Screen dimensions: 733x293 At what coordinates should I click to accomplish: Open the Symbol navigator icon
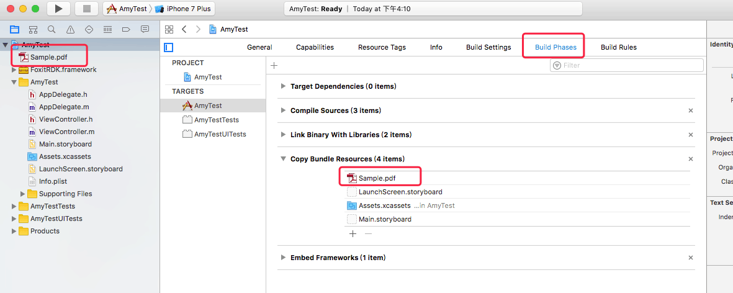click(x=33, y=29)
